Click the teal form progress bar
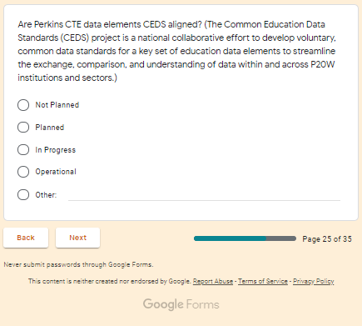 coord(245,238)
